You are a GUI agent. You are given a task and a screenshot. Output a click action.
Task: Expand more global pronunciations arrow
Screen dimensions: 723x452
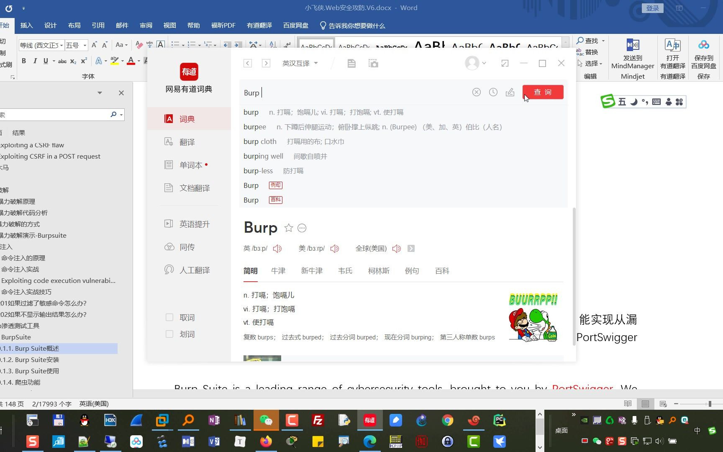pos(411,249)
